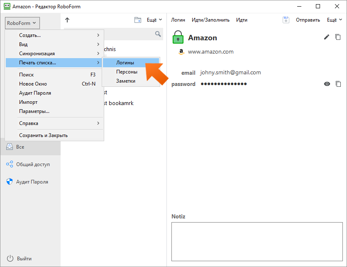Click the masked password field

(x=224, y=84)
